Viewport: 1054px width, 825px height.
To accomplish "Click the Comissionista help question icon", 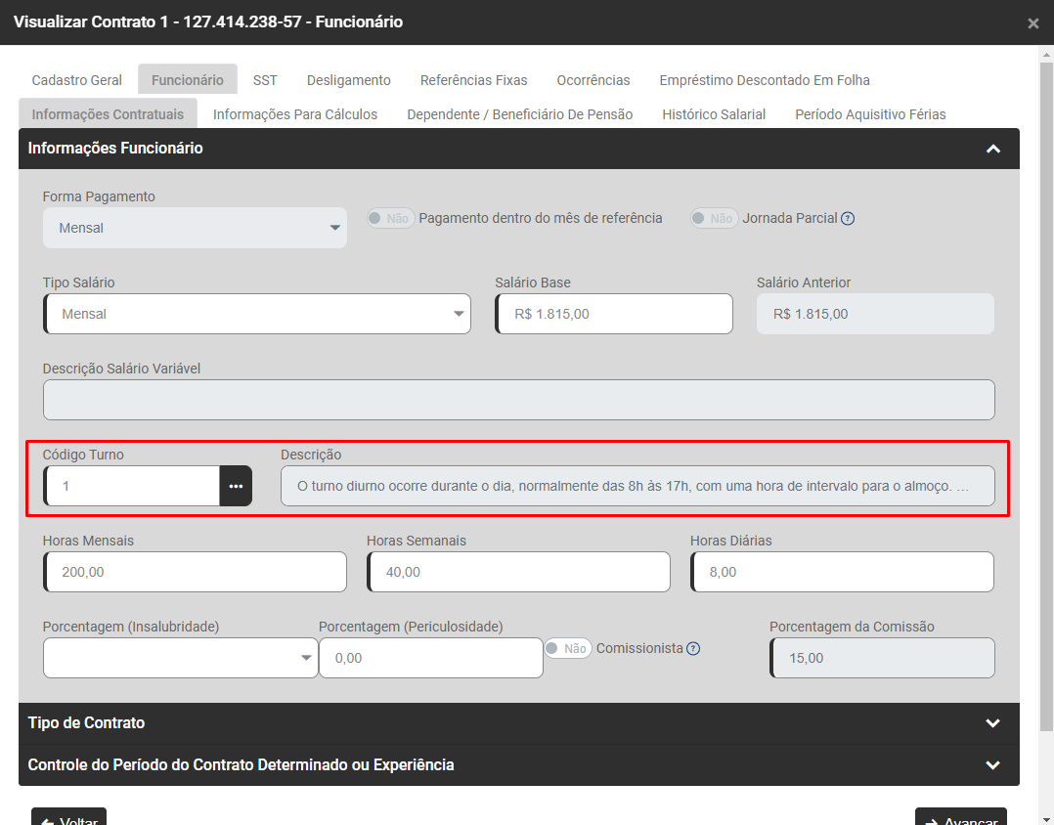I will point(693,648).
